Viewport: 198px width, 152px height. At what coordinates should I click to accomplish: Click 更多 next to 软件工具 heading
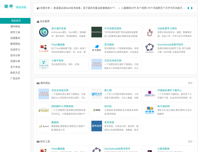[191, 142]
